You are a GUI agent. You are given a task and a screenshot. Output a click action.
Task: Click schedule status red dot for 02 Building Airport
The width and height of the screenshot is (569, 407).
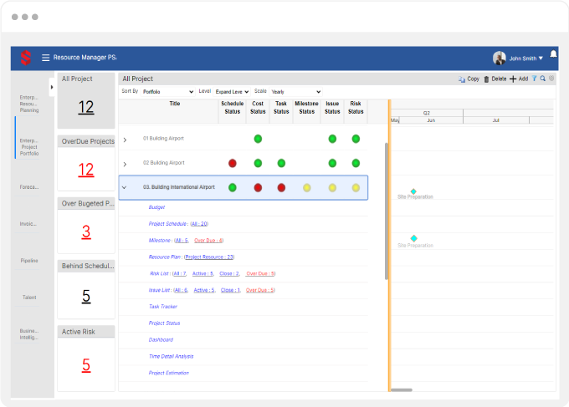click(233, 164)
